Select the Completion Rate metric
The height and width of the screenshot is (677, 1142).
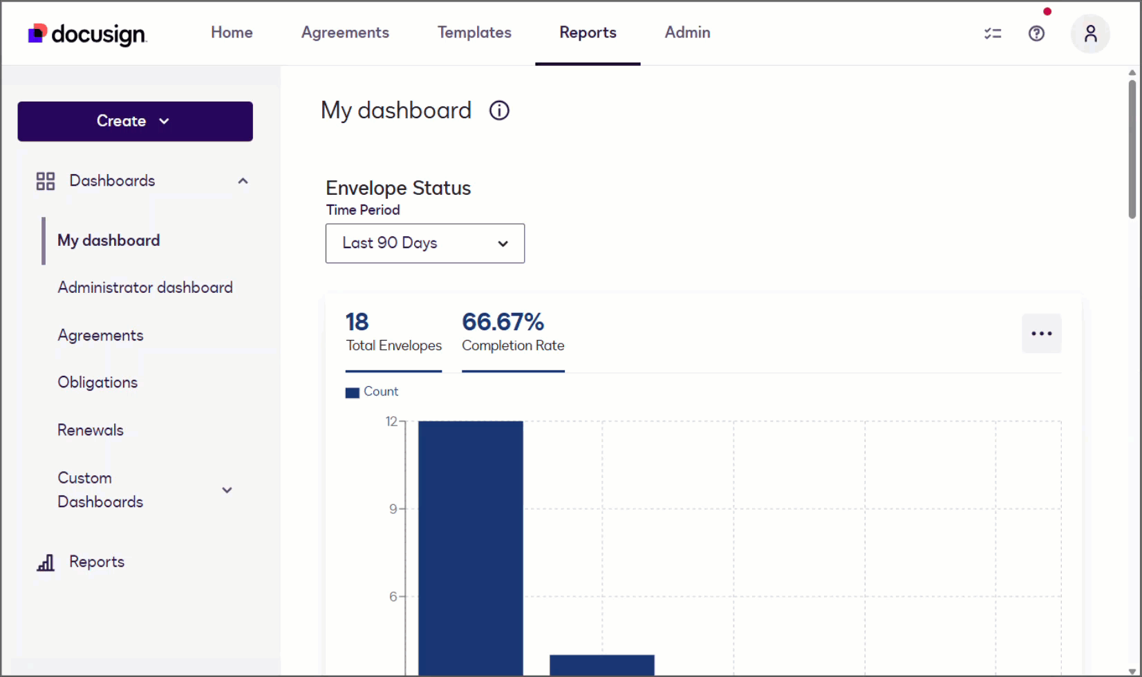click(x=513, y=333)
